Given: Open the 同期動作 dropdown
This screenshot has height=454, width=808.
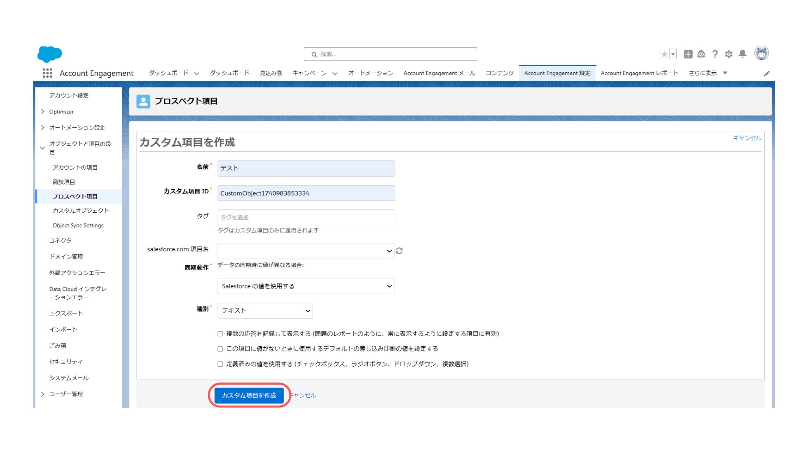Looking at the screenshot, I should [x=306, y=286].
